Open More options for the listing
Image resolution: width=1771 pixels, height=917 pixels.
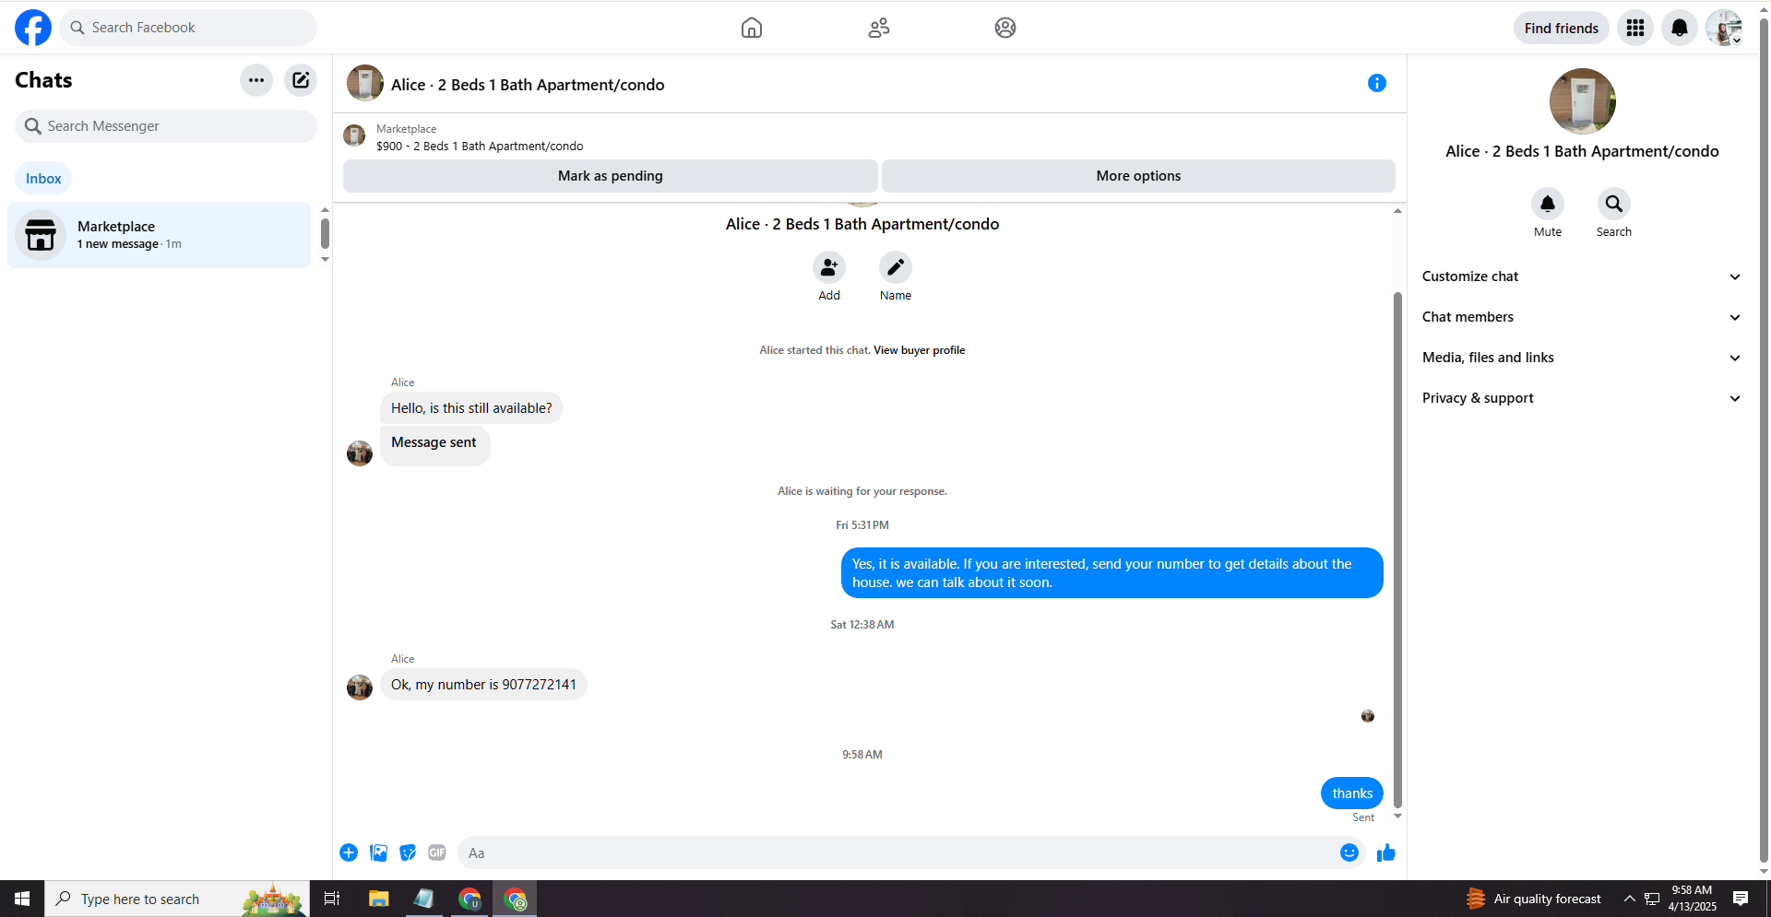(1138, 176)
